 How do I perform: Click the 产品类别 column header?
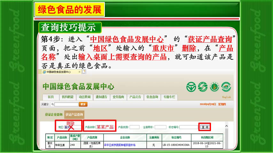click(x=92, y=137)
